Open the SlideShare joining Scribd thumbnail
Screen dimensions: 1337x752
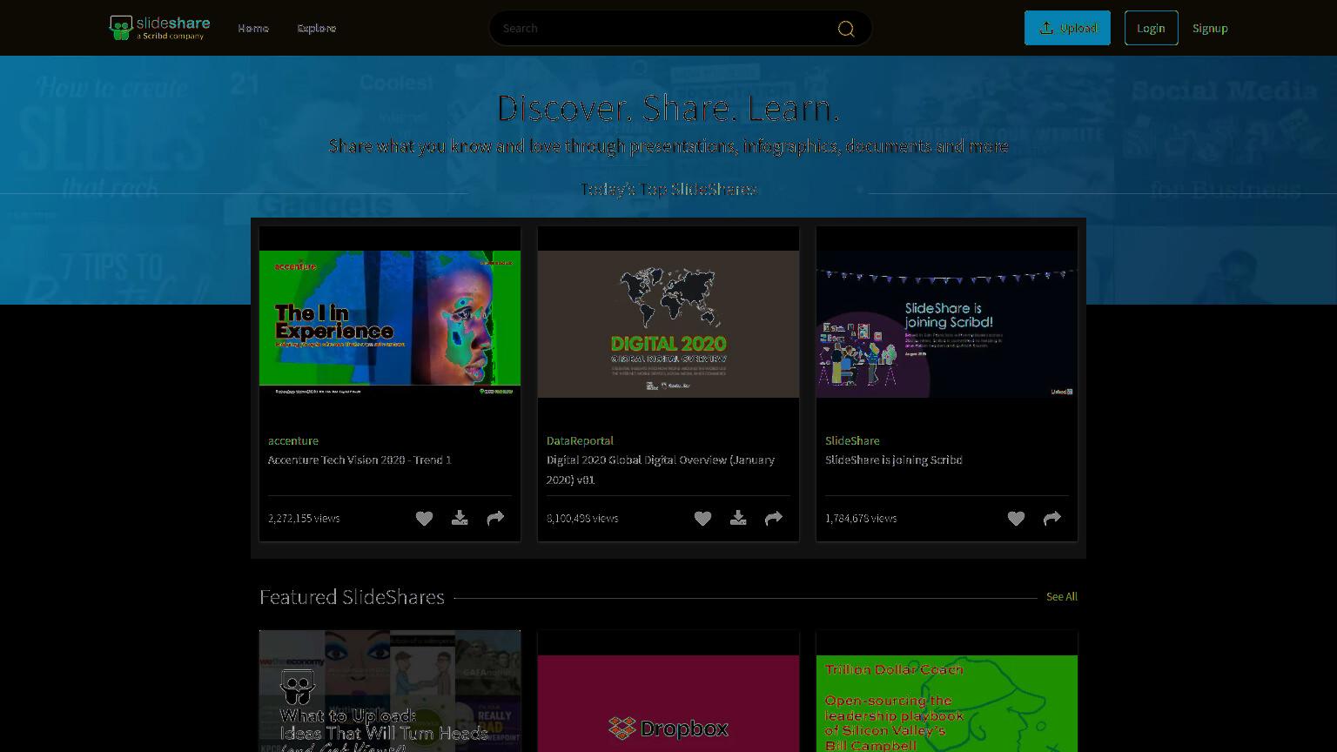947,324
